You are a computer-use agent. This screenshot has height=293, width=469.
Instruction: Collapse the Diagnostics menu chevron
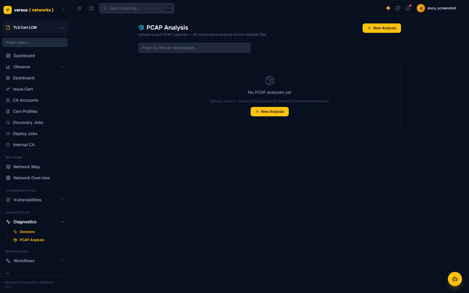tap(62, 222)
